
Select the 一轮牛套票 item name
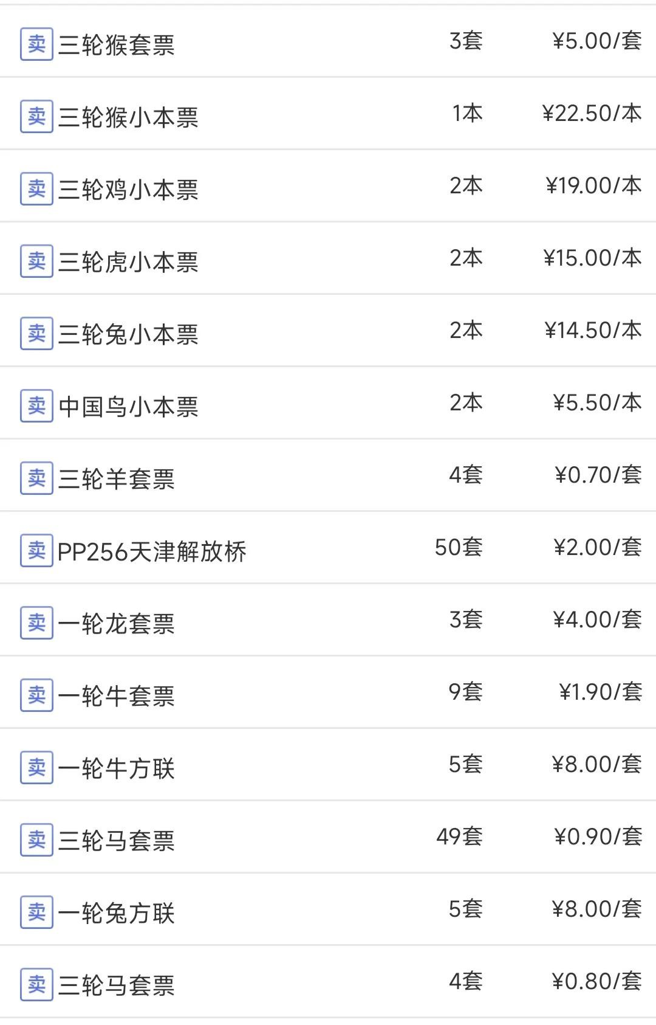tap(117, 696)
